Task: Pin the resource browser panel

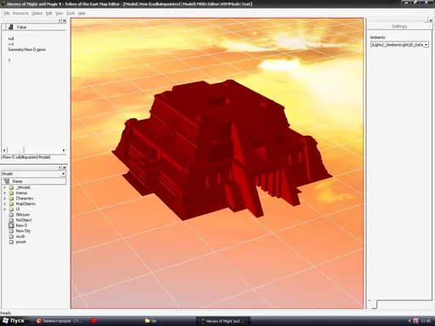Action: [x=59, y=167]
